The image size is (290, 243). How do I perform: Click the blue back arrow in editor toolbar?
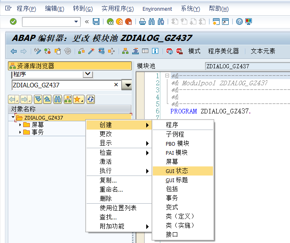pyautogui.click(x=14, y=51)
